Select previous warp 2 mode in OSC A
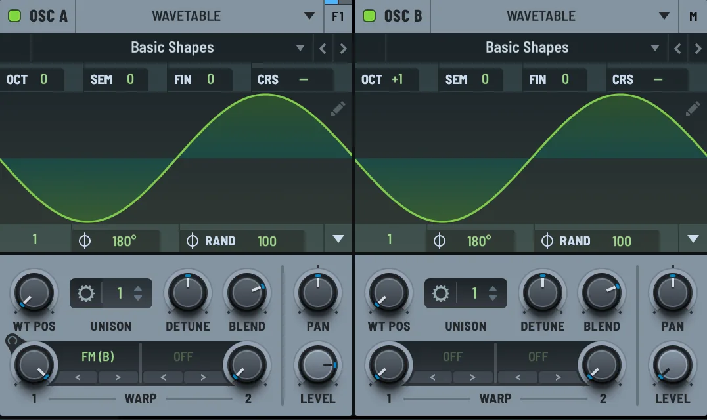This screenshot has width=707, height=420. (163, 377)
